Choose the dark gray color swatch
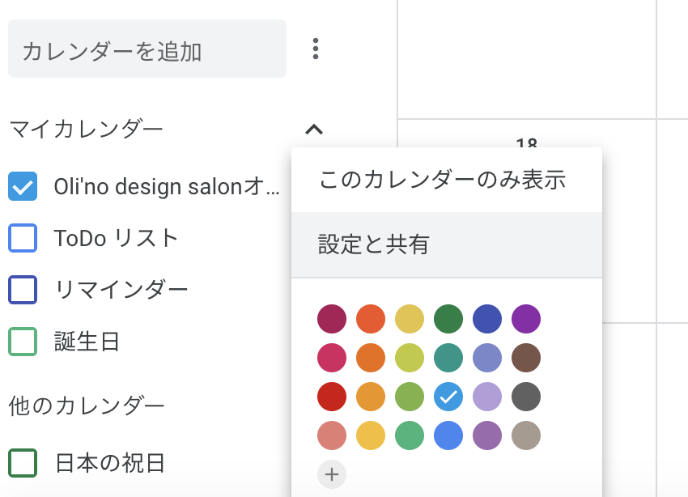This screenshot has height=497, width=688. click(526, 397)
